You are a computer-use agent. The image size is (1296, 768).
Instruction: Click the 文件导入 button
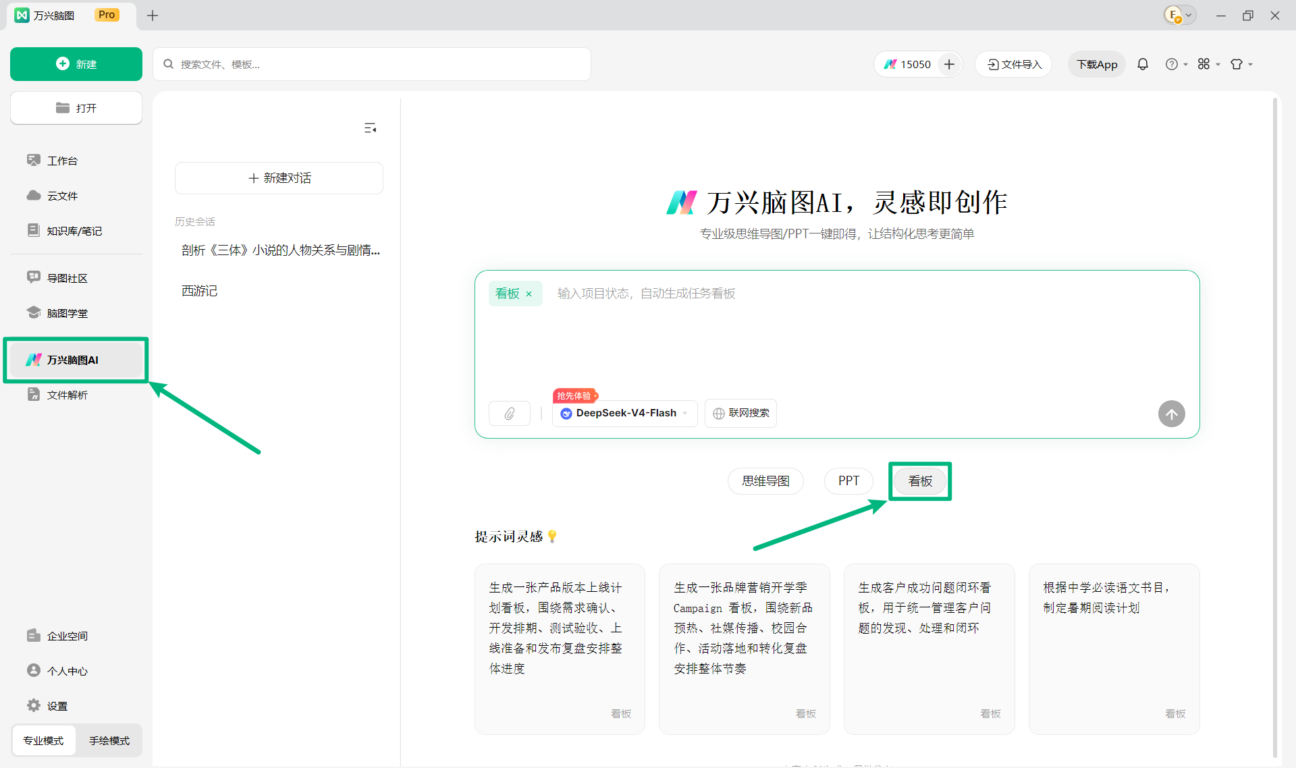[x=1014, y=64]
